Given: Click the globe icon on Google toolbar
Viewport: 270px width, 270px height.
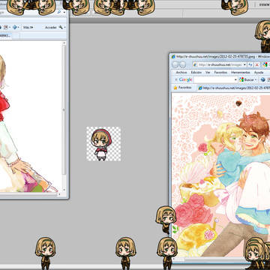Looking at the screenshot, I should tap(262, 79).
